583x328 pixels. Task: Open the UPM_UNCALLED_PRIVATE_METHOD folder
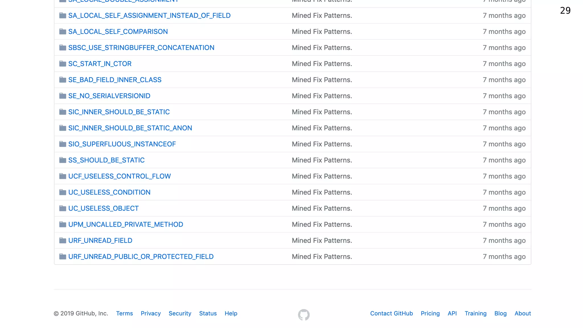(x=126, y=225)
